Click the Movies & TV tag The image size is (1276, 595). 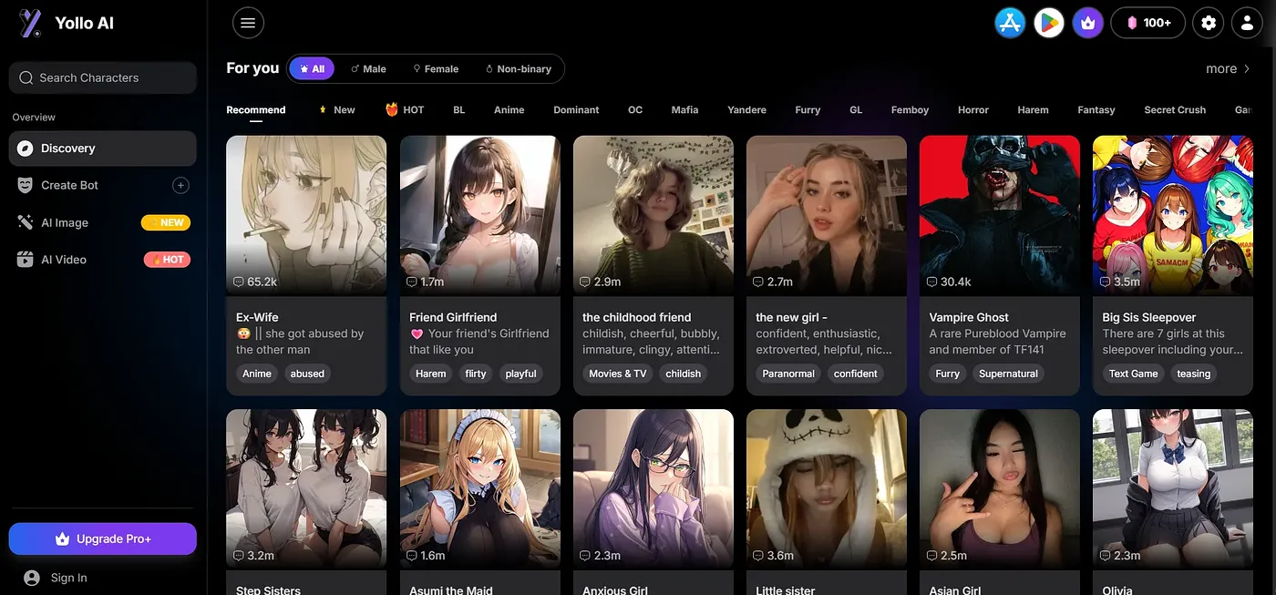[x=617, y=374]
